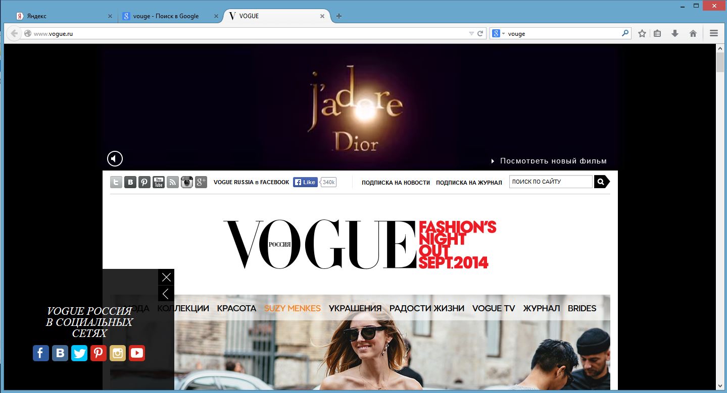Open RSS feed icon in top bar
Viewport: 727px width, 393px height.
(x=173, y=182)
